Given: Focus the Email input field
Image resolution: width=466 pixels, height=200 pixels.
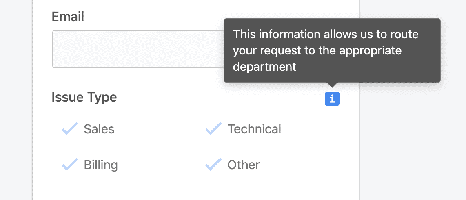Looking at the screenshot, I should 138,49.
